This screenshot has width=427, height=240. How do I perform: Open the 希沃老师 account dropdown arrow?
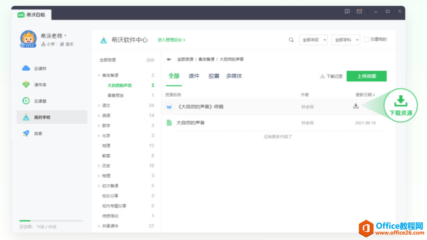(x=65, y=36)
